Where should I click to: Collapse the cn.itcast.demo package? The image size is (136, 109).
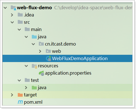pyautogui.click(x=33, y=44)
